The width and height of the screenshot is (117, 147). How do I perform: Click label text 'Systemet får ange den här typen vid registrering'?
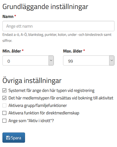51,91
